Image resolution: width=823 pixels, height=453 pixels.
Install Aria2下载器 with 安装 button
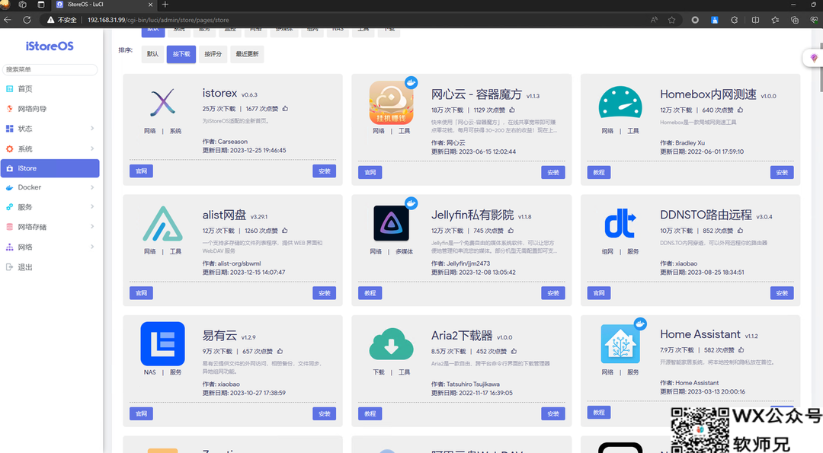pos(553,413)
